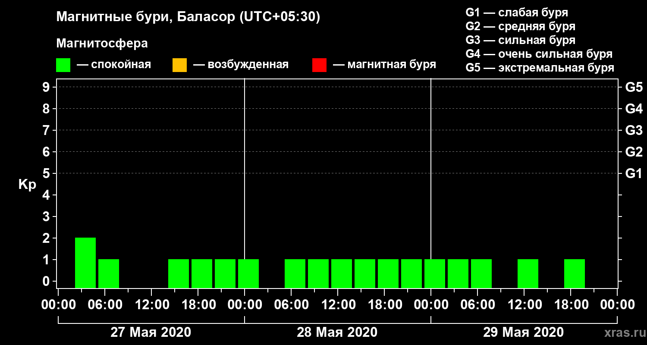Click the line 'G3 — сильная буря'

point(520,40)
